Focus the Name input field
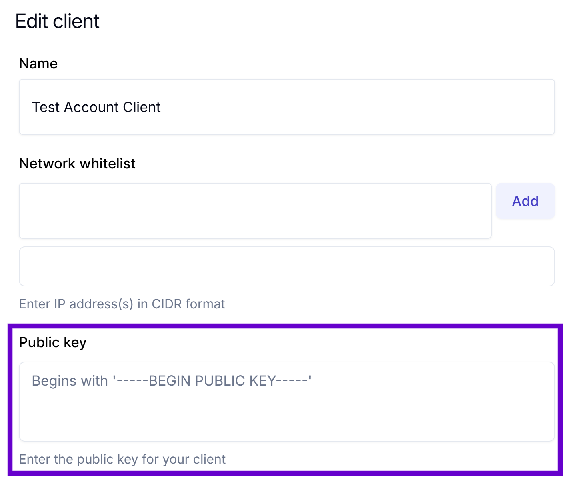 click(287, 107)
